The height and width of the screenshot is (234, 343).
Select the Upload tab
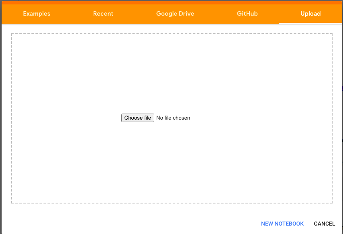[x=310, y=14]
